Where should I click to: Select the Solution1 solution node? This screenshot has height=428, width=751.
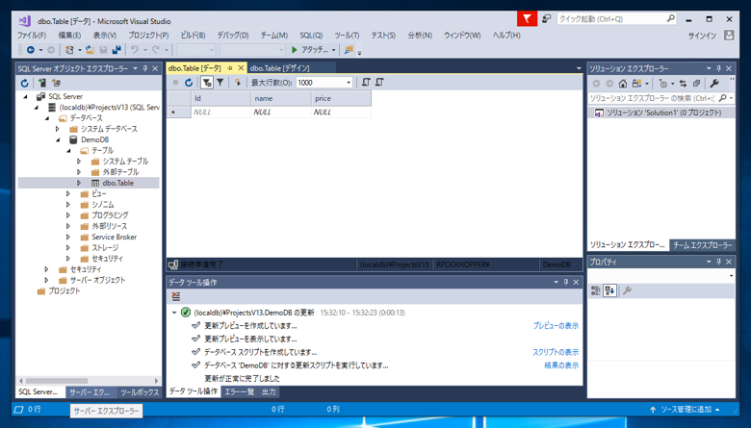click(660, 113)
